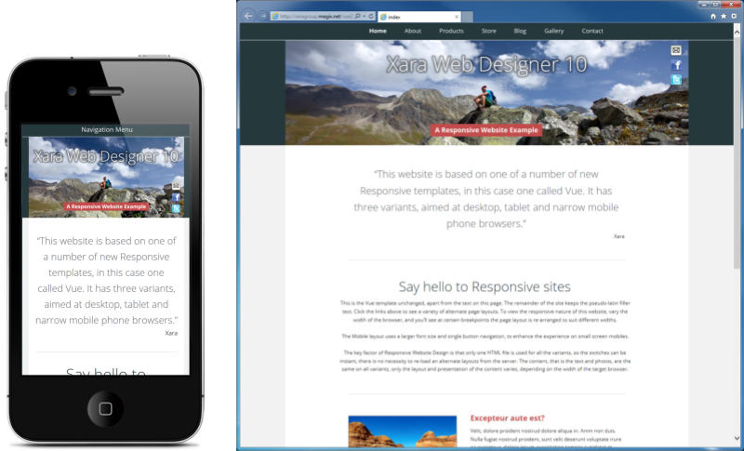Click the Twitter icon on desktop site
Screen dimensions: 744x451
[x=676, y=80]
